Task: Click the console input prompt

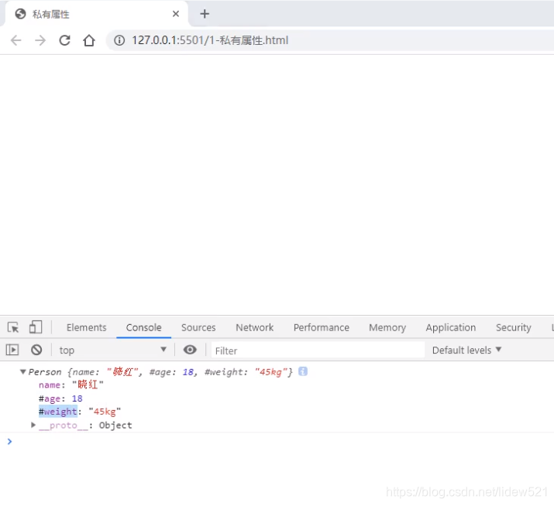Action: tap(277, 442)
